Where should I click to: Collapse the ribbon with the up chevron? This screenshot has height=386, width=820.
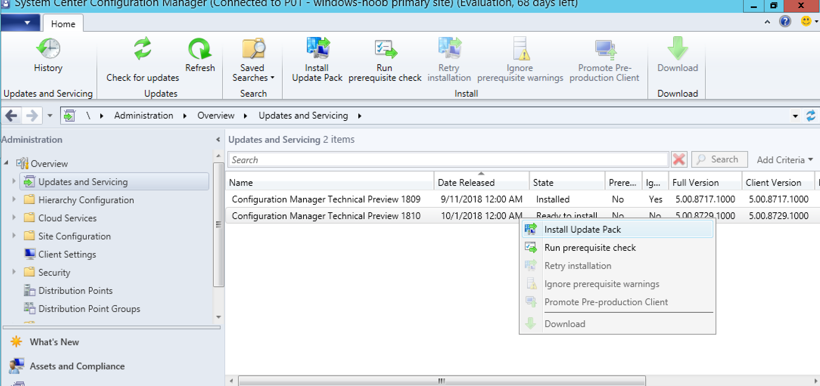[x=767, y=22]
